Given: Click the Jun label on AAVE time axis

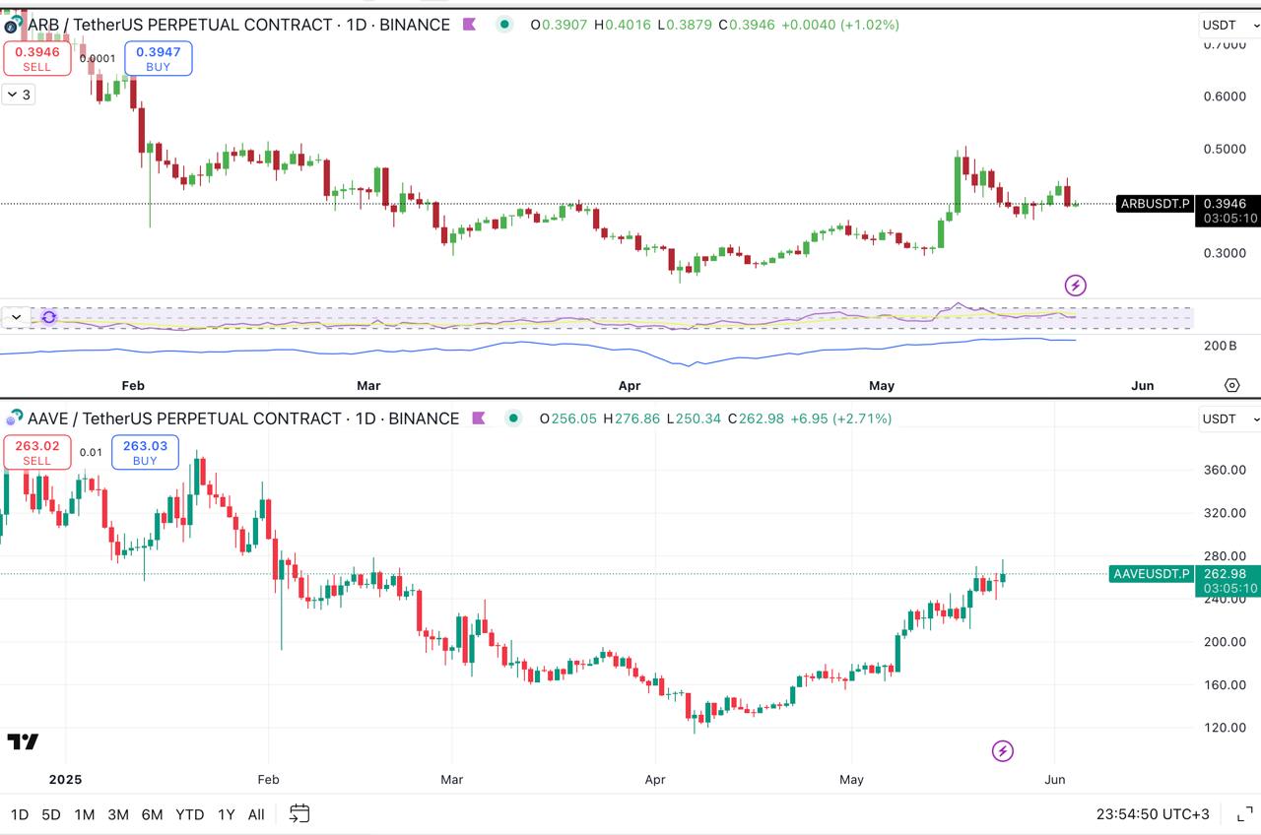Looking at the screenshot, I should pos(1054,779).
